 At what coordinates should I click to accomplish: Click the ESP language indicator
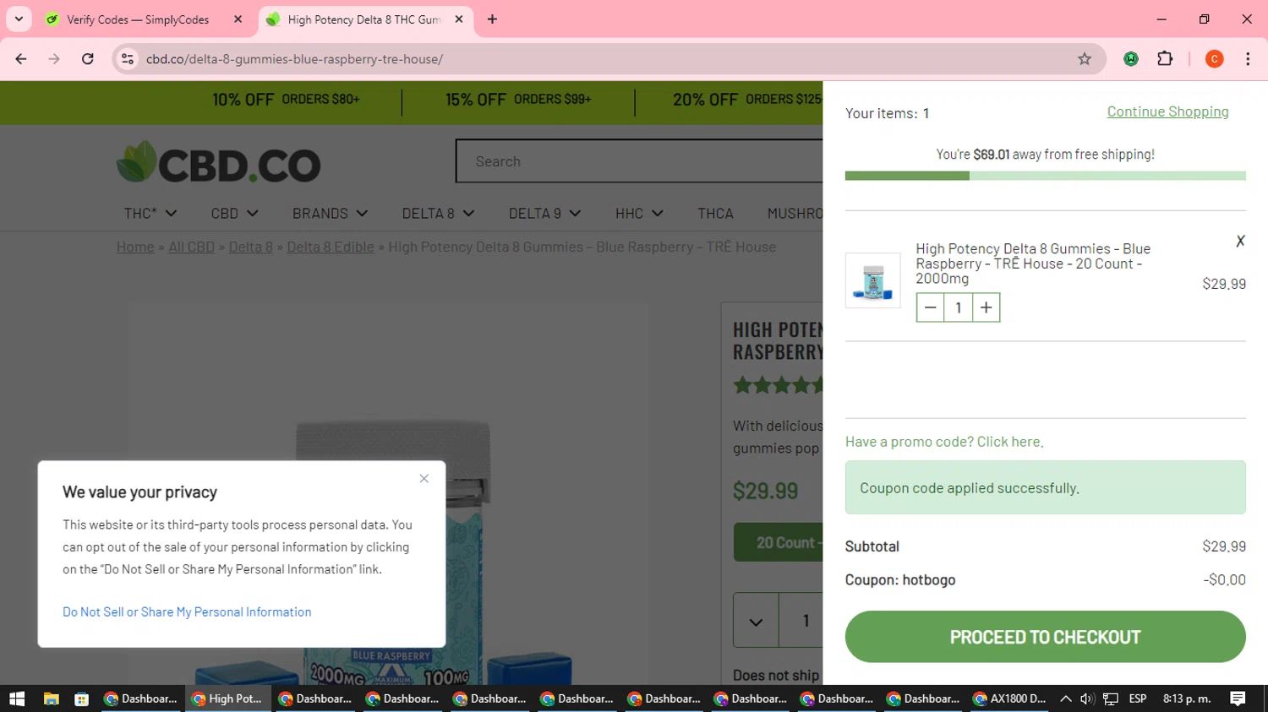pos(1138,698)
